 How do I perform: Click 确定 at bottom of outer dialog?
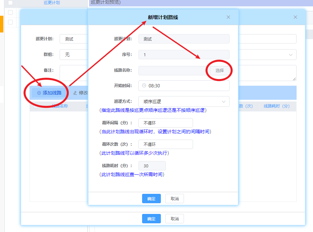[x=151, y=219]
